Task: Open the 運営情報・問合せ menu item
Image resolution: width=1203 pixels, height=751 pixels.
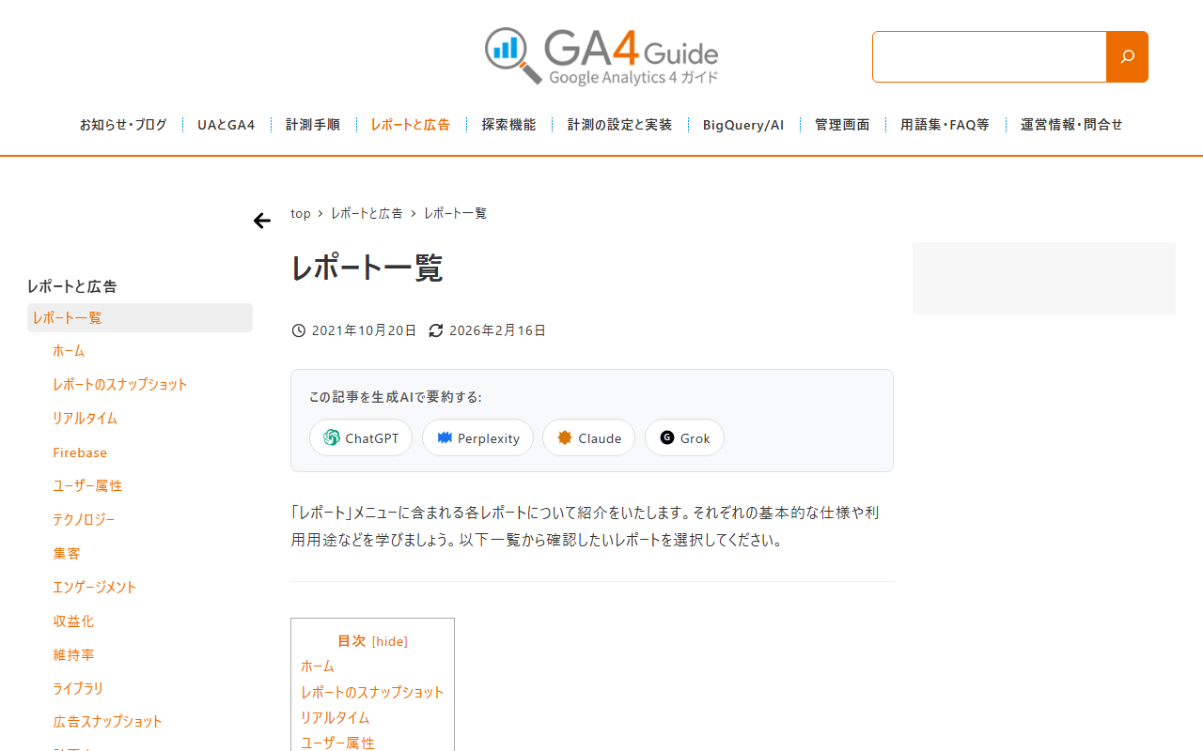Action: [1071, 125]
